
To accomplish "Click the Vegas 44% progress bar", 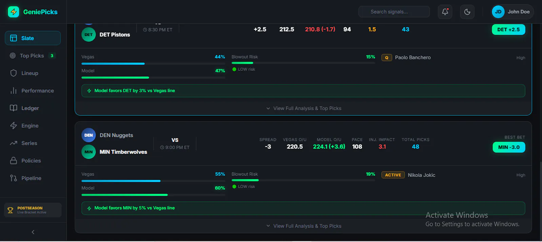I will (153, 64).
